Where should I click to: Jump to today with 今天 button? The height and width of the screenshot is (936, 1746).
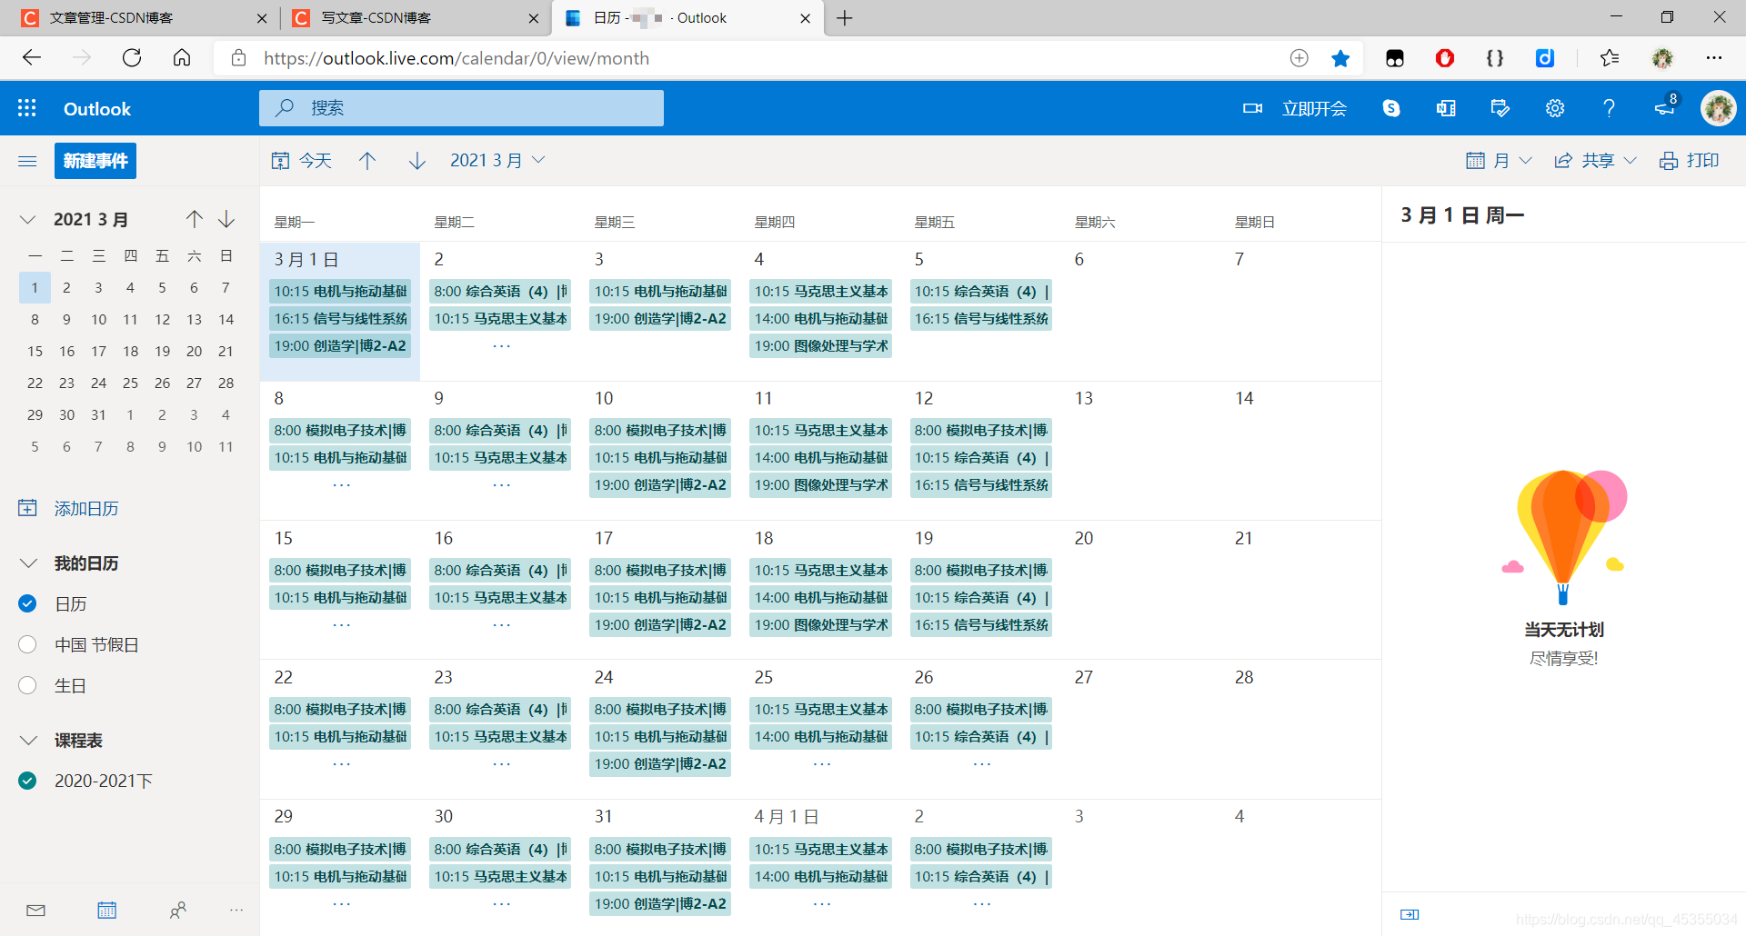302,161
